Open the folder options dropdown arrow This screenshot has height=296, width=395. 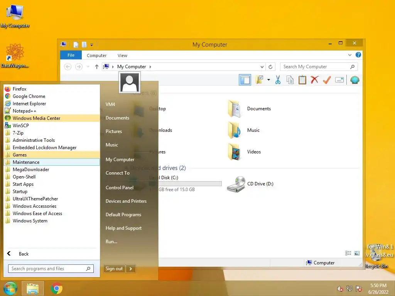coord(268,80)
